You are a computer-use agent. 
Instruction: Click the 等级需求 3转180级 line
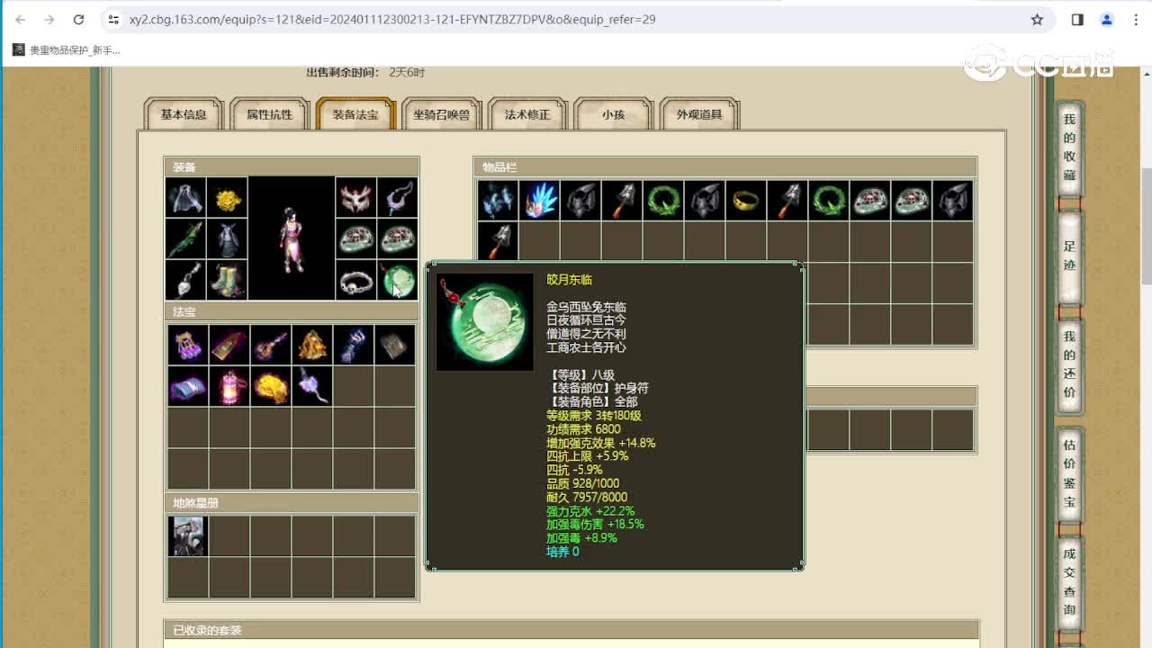click(594, 416)
